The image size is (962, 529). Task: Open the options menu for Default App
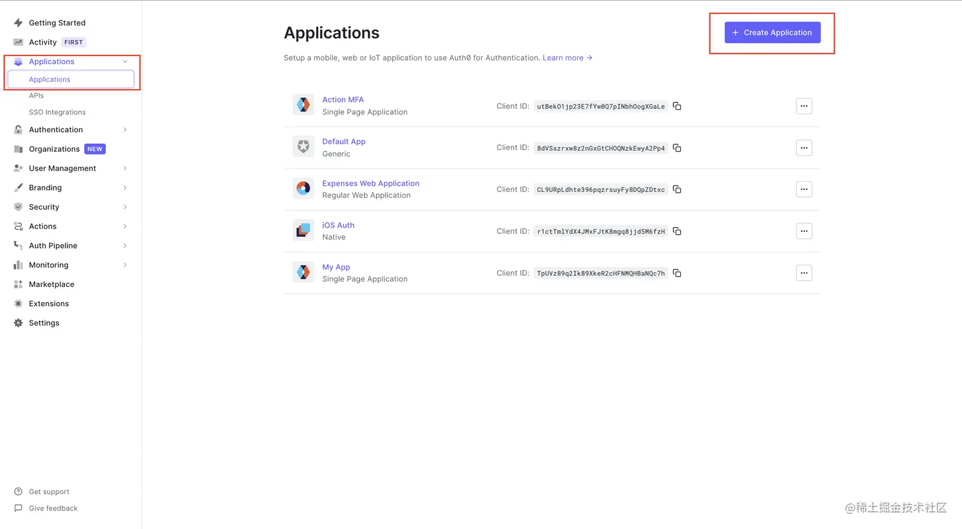click(804, 148)
